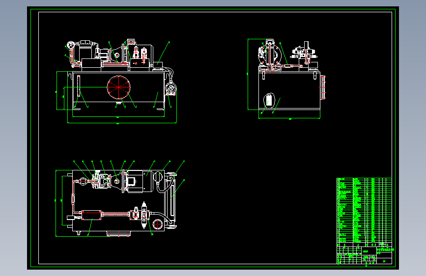Click the red circular filler cap in the plan view
426x276 pixels.
[157, 224]
